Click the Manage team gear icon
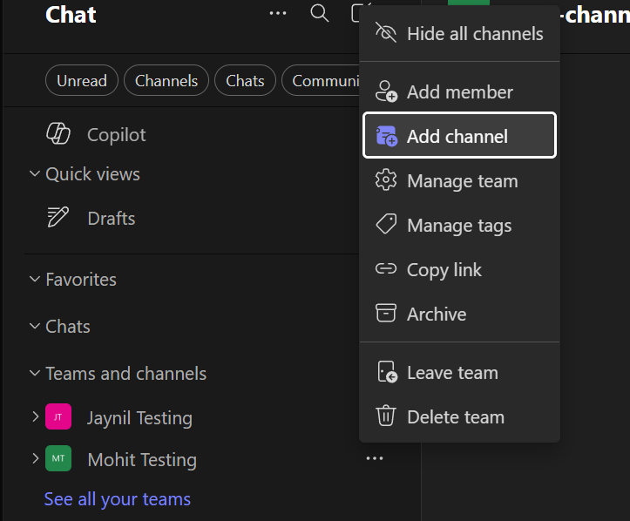Viewport: 630px width, 521px height. [x=386, y=180]
